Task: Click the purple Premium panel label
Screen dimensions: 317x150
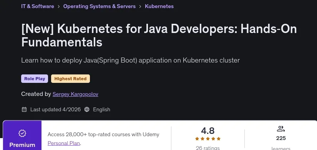Action: 22,145
